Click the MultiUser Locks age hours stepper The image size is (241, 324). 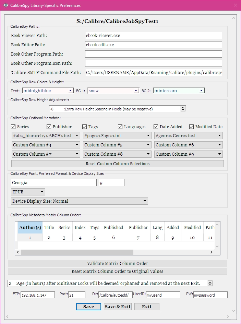[x=210, y=283]
